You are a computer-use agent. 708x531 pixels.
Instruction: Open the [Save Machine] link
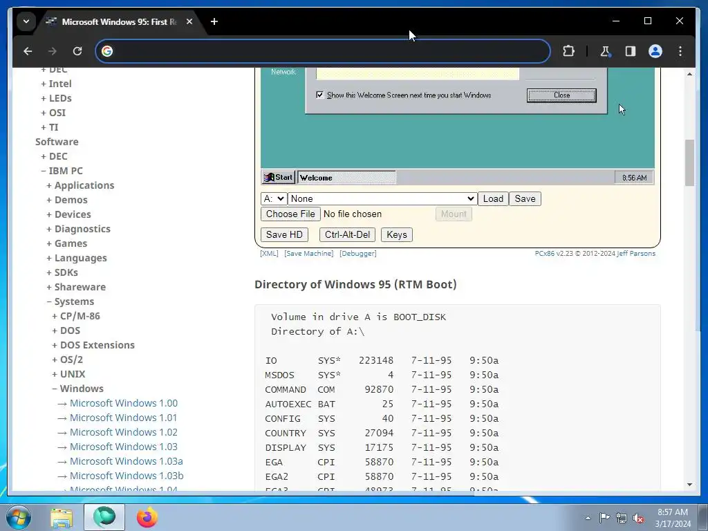click(309, 253)
